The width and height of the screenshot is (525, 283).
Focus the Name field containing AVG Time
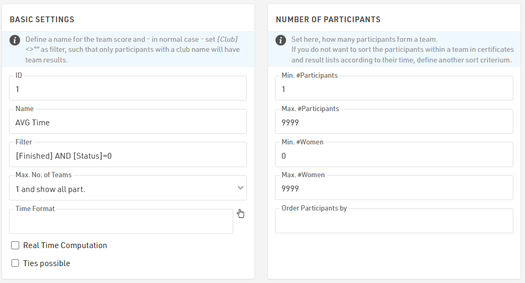click(x=128, y=122)
